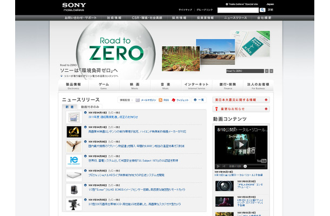Open the UL Subject 1973 news headline
Screen dimensions: 330x216
click(x=133, y=160)
